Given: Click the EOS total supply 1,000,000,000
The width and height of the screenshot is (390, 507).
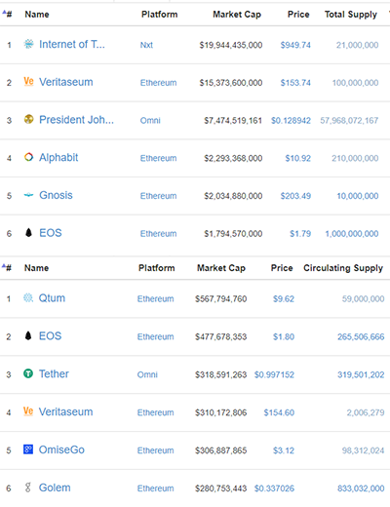Looking at the screenshot, I should pos(352,233).
